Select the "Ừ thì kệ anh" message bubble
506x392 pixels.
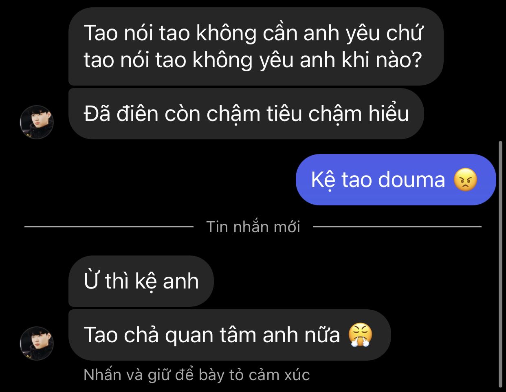tap(141, 281)
